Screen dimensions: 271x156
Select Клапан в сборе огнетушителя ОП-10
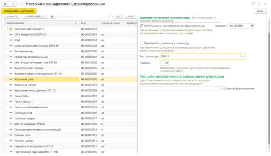71,74
